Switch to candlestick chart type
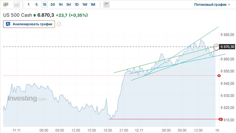 pos(6,5)
